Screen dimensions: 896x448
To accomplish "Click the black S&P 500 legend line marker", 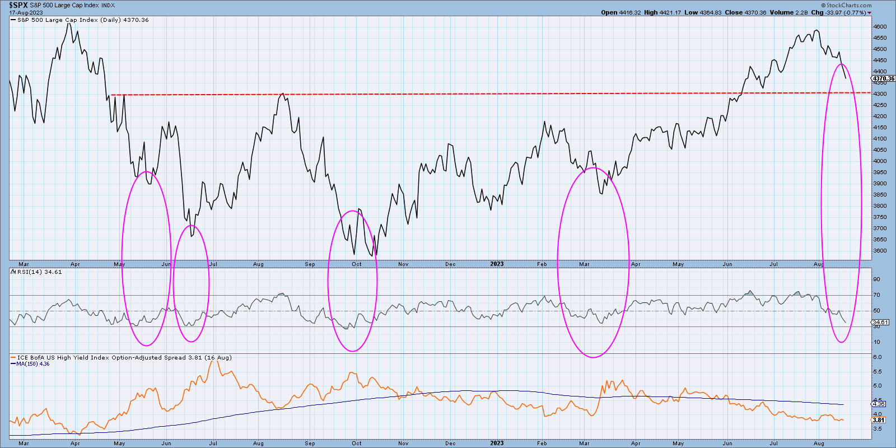I will (13, 20).
